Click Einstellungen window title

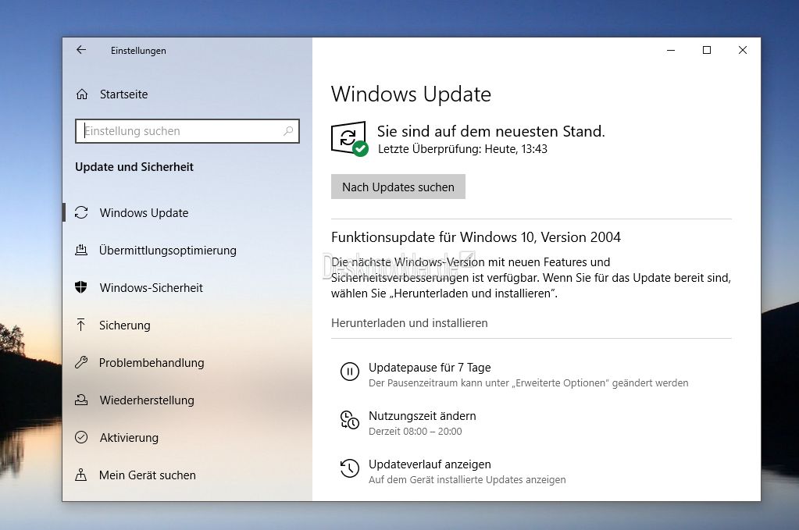[138, 51]
